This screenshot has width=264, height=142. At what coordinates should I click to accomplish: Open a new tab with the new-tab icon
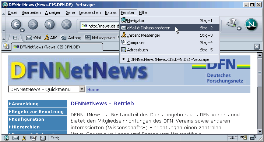point(6,46)
